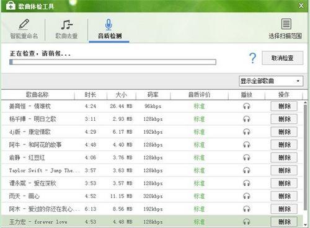Click the song list vertical scrollbar
310x228 pixels.
click(305, 157)
